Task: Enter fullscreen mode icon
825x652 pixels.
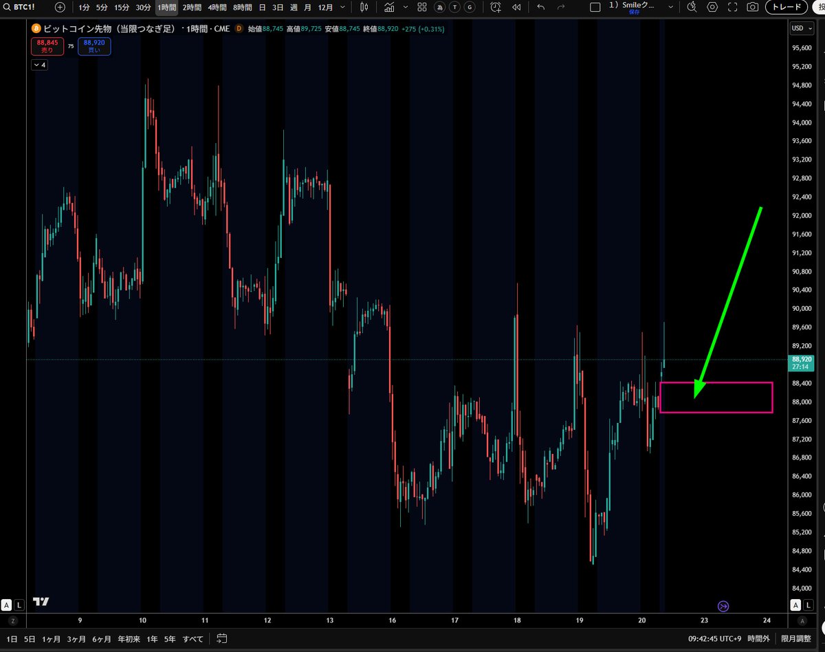Action: [733, 7]
